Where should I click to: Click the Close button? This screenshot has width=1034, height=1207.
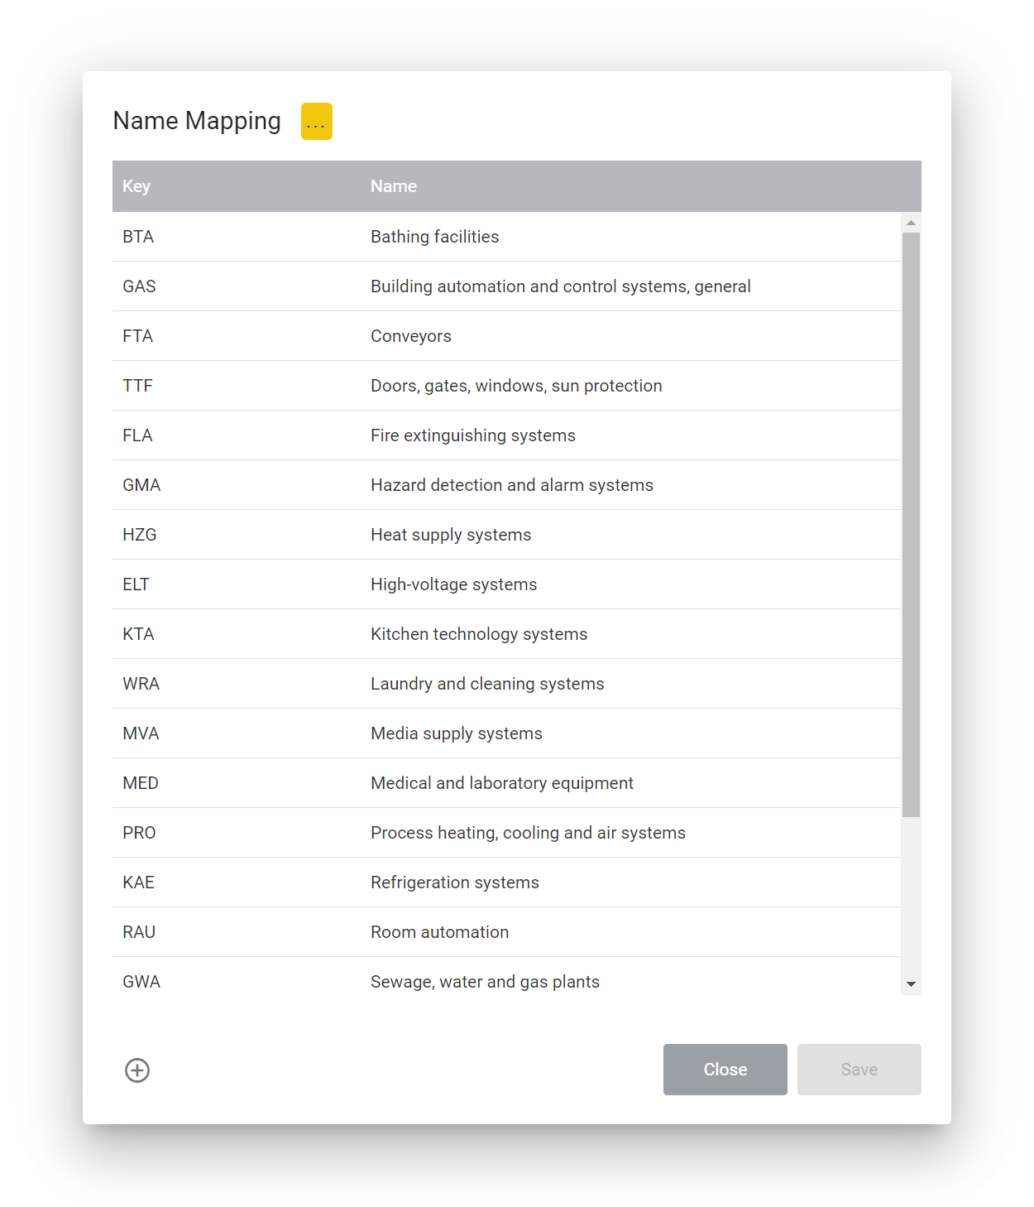[x=725, y=1070]
